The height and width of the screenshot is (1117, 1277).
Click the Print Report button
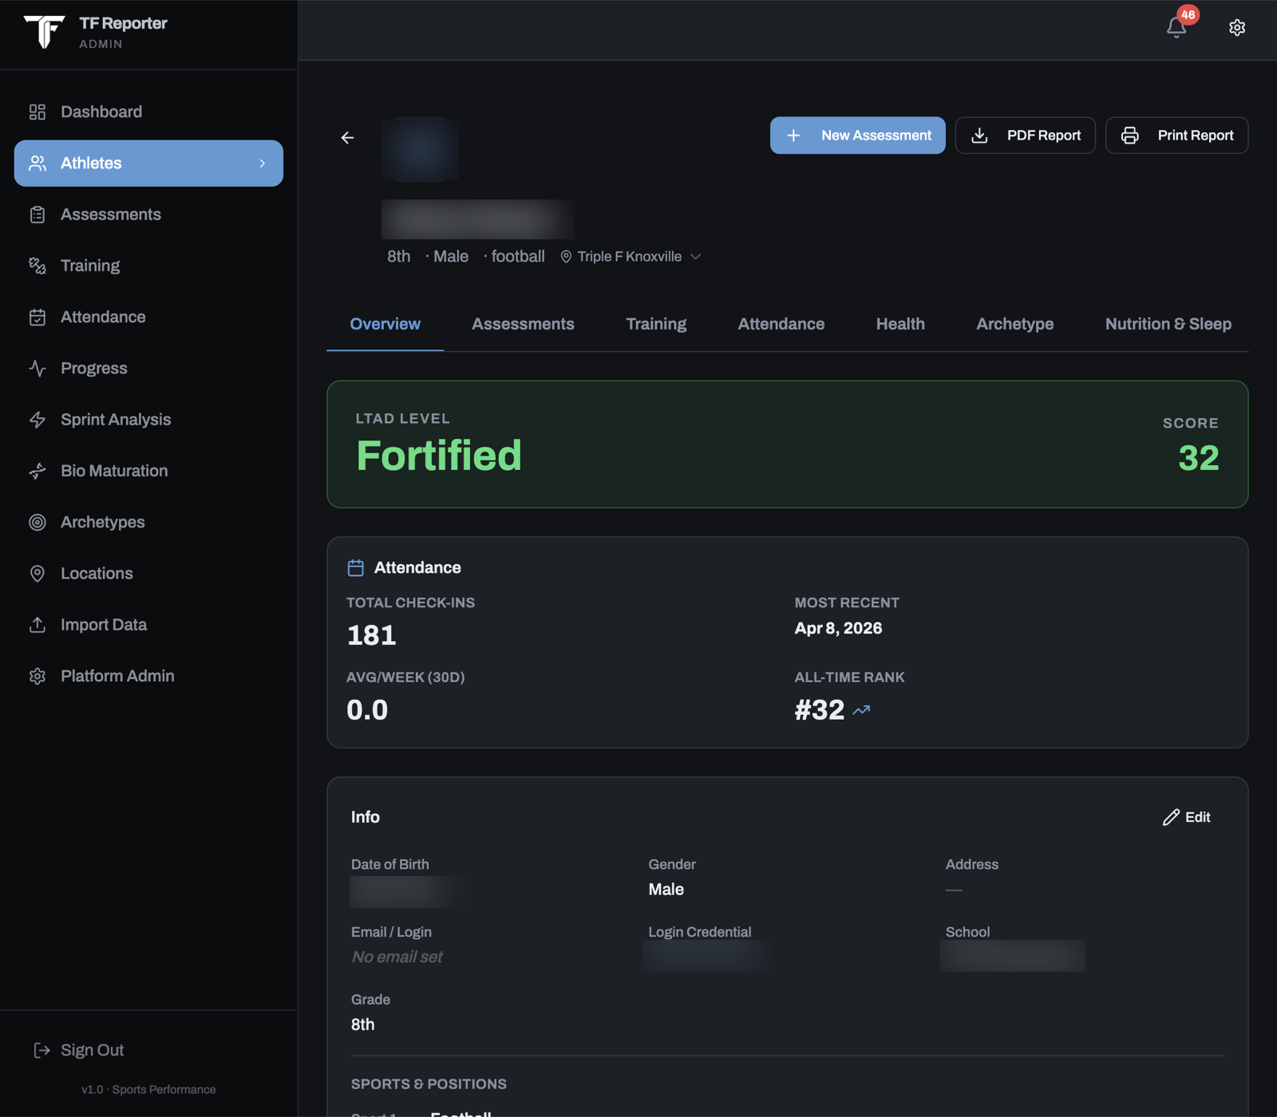[x=1176, y=136]
